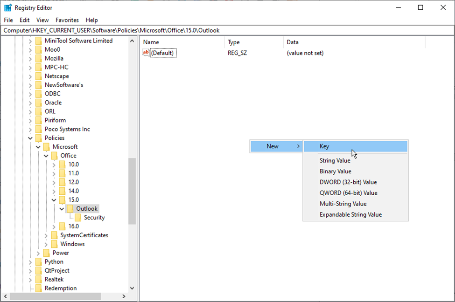Select the (Default) string value icon
This screenshot has height=302, width=455.
point(146,53)
